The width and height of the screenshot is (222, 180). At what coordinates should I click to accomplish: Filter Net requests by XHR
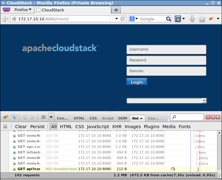click(x=117, y=127)
